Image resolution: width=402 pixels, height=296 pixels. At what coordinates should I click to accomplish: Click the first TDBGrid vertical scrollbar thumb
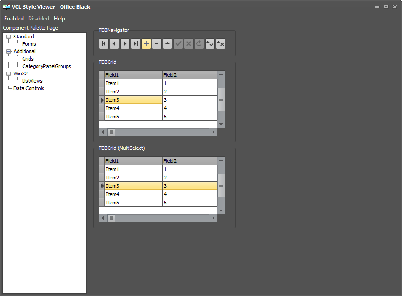(x=221, y=99)
